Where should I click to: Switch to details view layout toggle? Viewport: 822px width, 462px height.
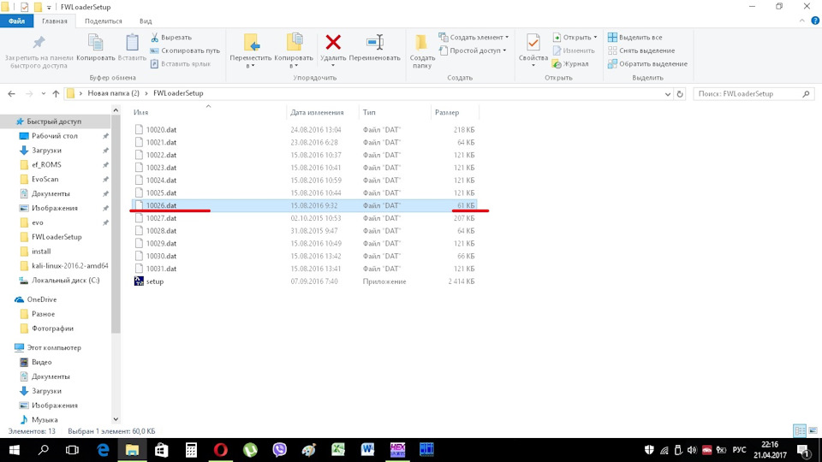[x=798, y=430]
